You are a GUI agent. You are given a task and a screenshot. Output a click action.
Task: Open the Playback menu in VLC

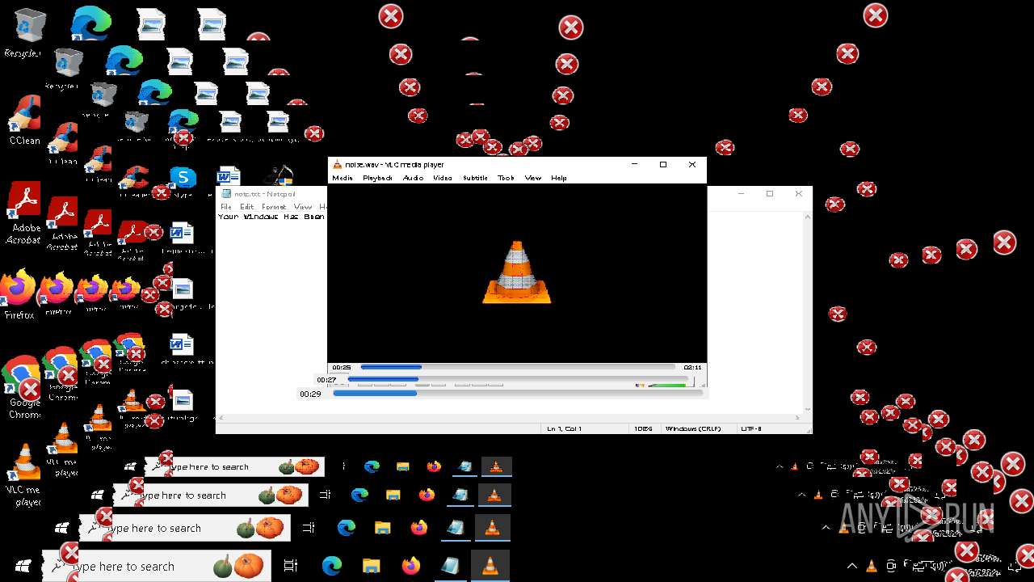[377, 178]
